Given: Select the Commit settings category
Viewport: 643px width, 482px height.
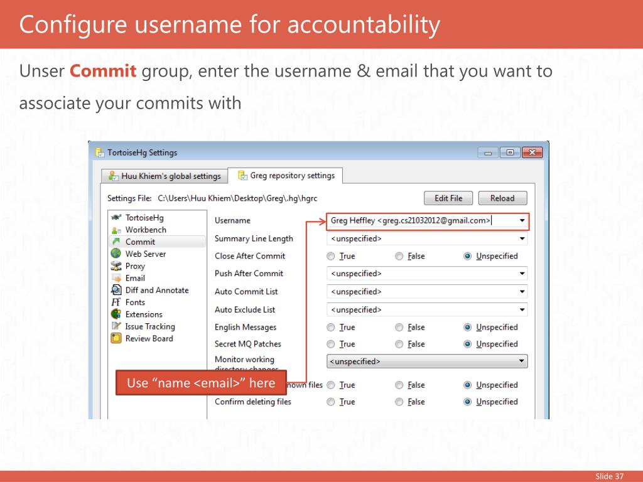Looking at the screenshot, I should pos(158,242).
